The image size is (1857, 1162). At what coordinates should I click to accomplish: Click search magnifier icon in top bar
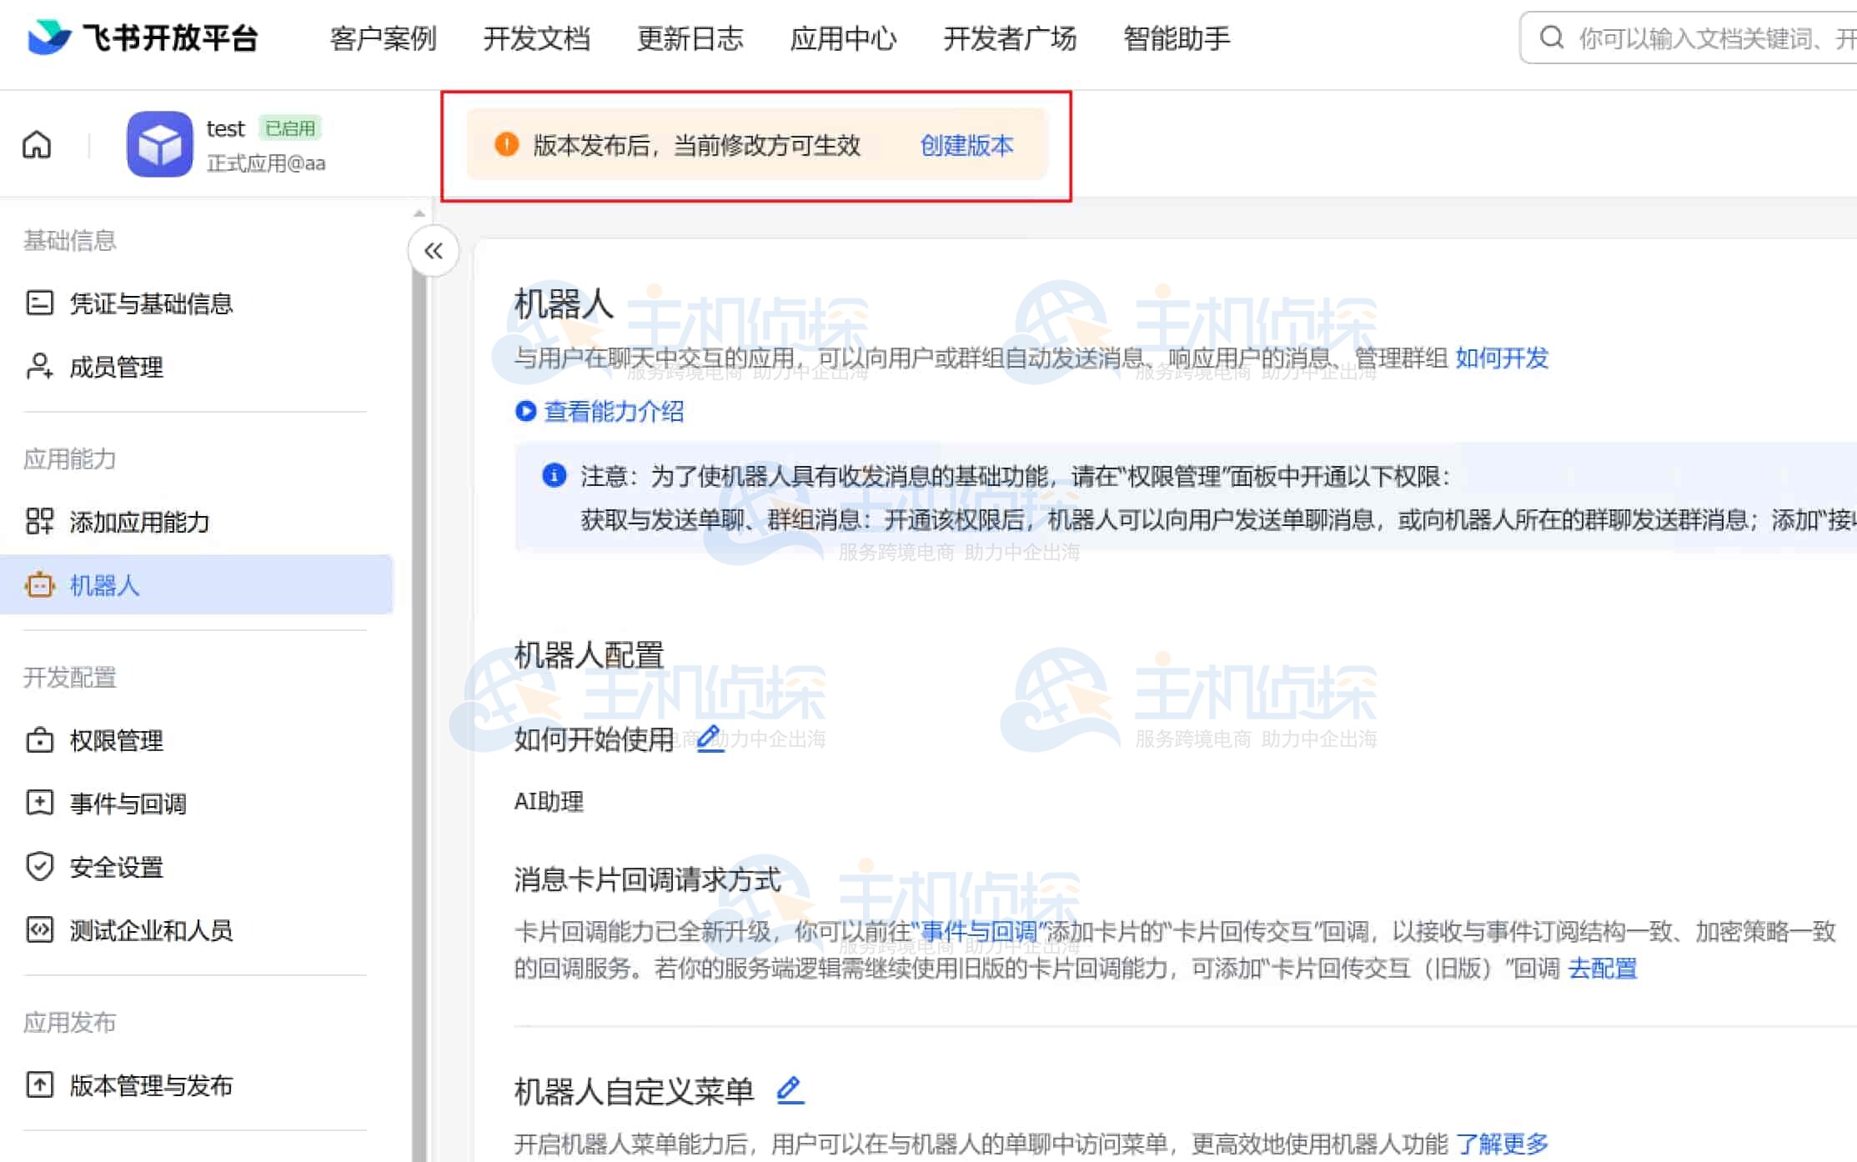click(1551, 38)
